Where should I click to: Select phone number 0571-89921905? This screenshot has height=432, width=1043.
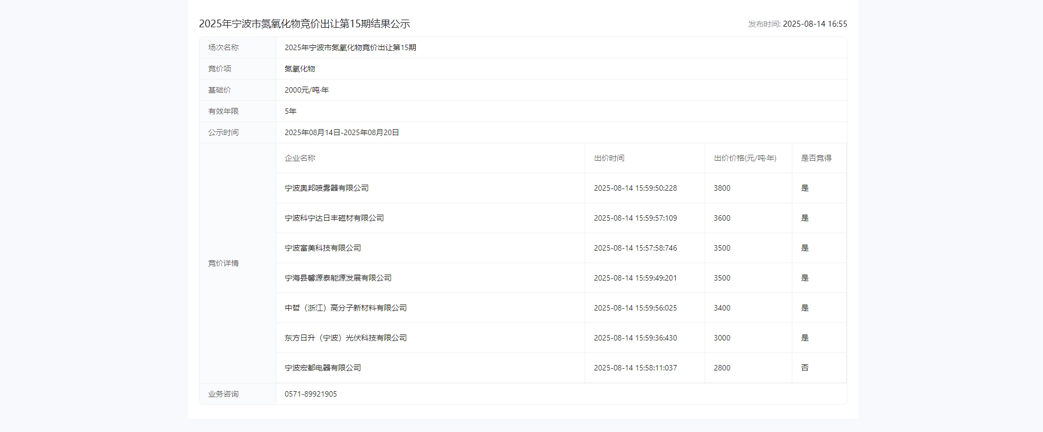tap(311, 394)
